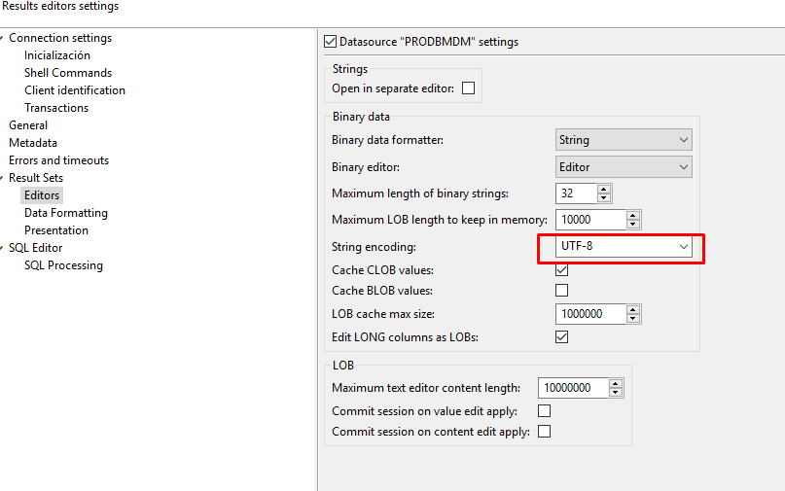Image resolution: width=785 pixels, height=491 pixels.
Task: Open Inicialización settings page
Action: (x=57, y=55)
